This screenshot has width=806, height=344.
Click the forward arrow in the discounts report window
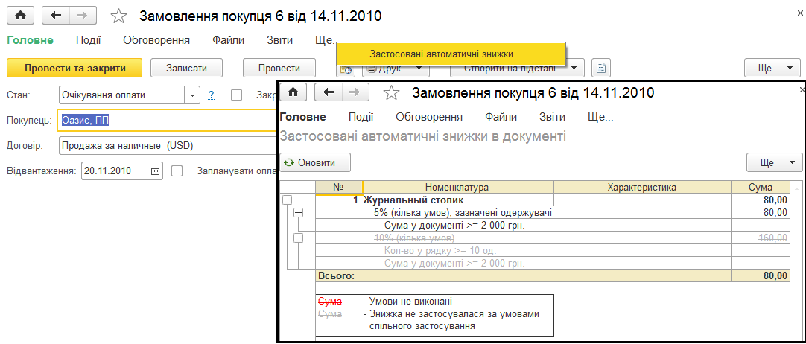tap(355, 92)
